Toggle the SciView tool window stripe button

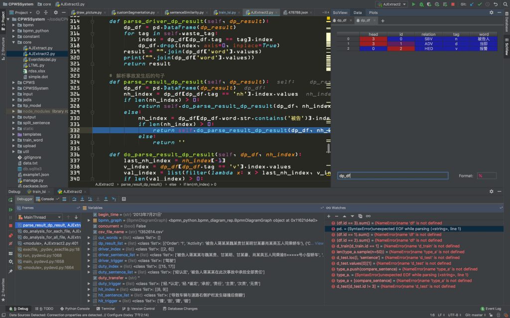507,48
